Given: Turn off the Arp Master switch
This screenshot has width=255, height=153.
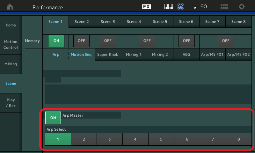Looking at the screenshot, I should coord(53,118).
